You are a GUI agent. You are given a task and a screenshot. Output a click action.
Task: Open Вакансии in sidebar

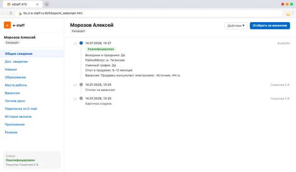tap(12, 93)
